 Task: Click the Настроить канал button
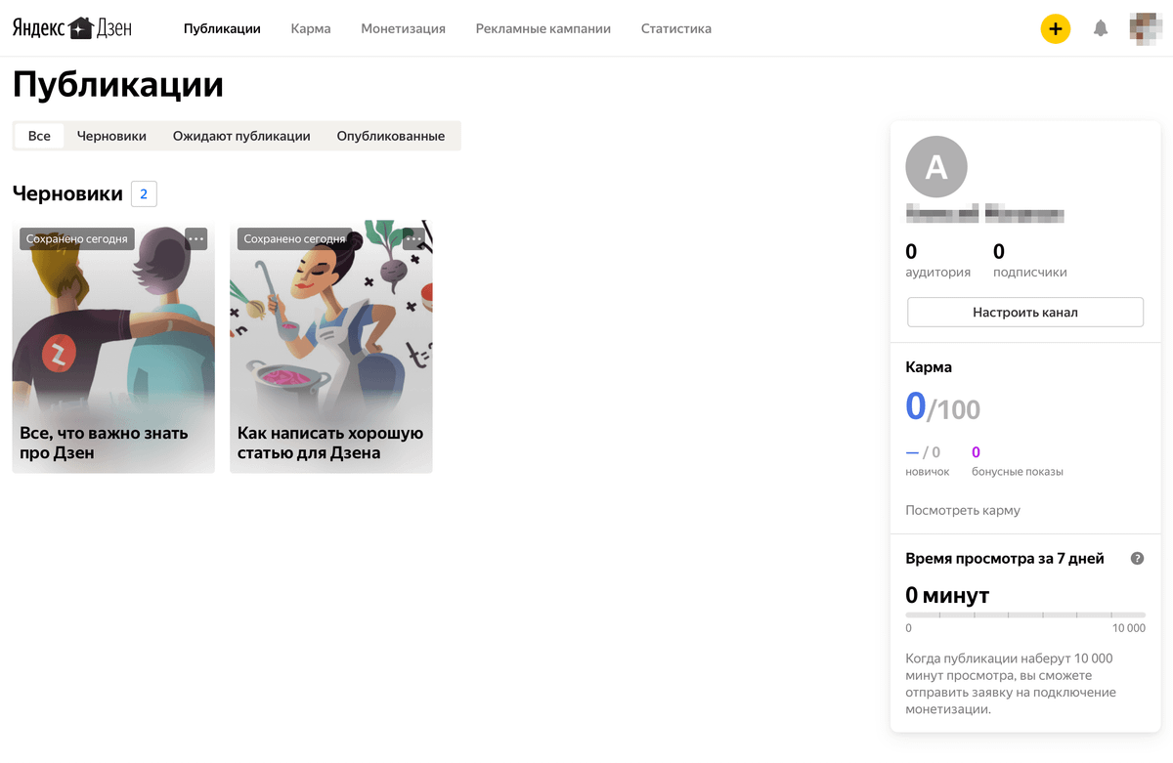(1025, 313)
